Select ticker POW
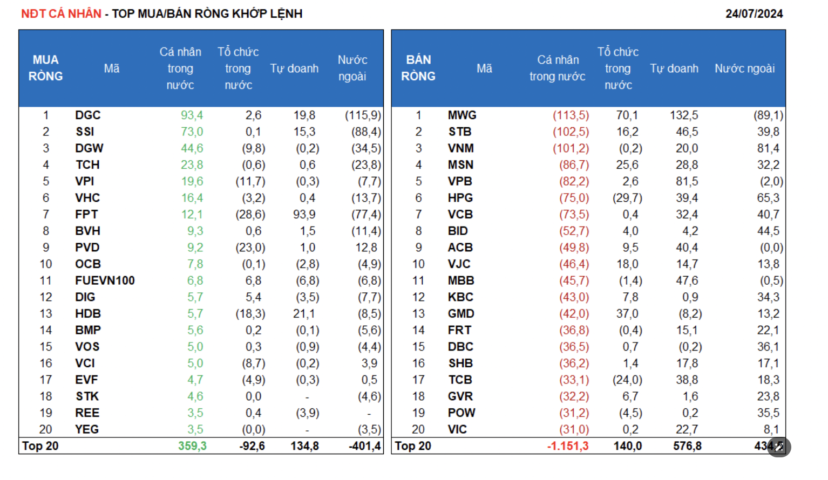Image resolution: width=828 pixels, height=480 pixels. (x=461, y=413)
